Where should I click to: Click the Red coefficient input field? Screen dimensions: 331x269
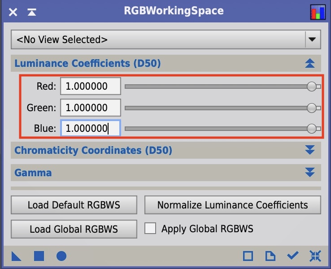(91, 86)
